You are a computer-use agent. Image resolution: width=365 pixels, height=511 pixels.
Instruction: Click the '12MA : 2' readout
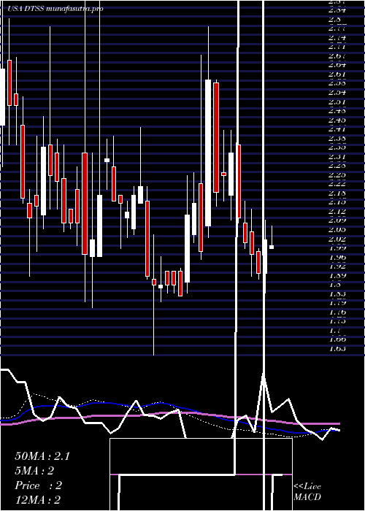point(38,500)
